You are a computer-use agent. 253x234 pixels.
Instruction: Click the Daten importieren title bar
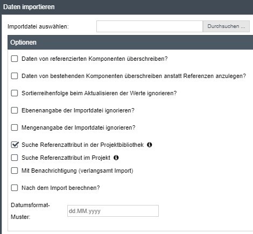127,7
